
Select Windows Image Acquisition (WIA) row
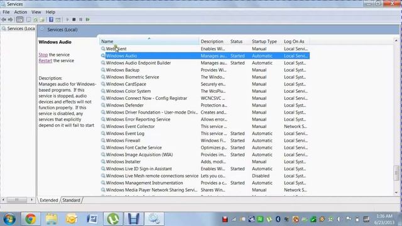pyautogui.click(x=205, y=154)
